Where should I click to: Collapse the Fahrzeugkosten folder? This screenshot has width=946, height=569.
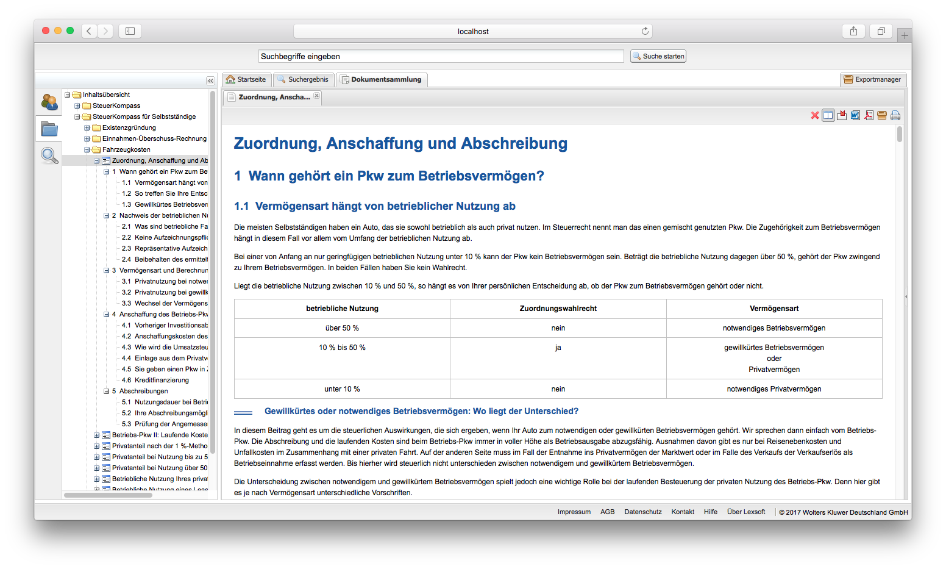pos(87,149)
